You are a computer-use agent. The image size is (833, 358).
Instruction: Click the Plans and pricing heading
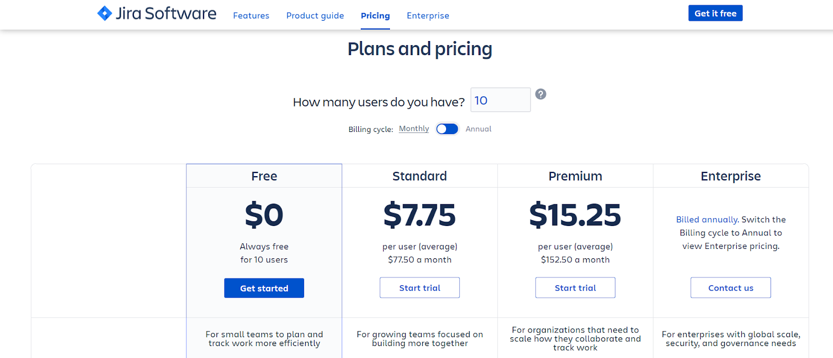420,49
